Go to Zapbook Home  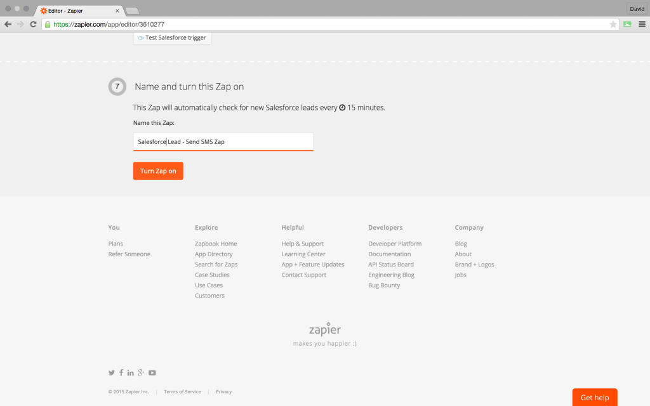coord(216,244)
